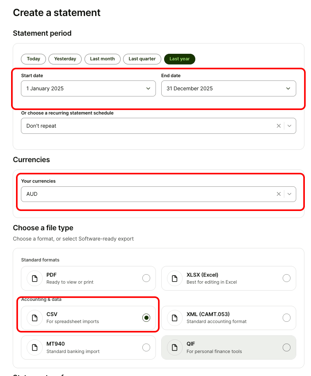Clear the Don't repeat selection
Image resolution: width=311 pixels, height=376 pixels.
click(x=279, y=126)
